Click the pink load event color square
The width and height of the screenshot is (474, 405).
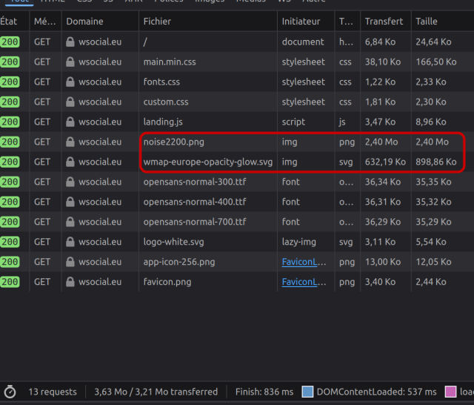click(x=450, y=392)
